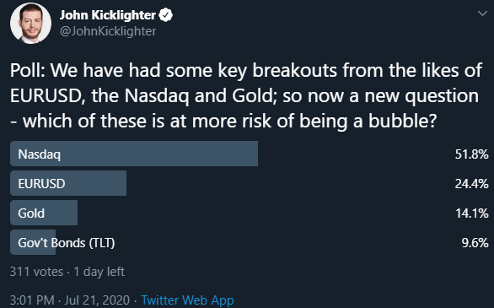
Task: Open the Twitter Web App source link
Action: click(x=187, y=300)
